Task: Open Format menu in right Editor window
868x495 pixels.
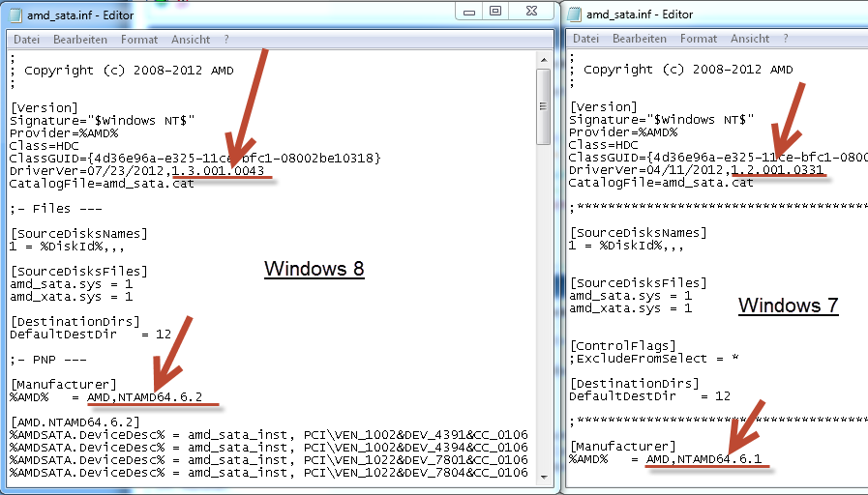Action: tap(699, 39)
